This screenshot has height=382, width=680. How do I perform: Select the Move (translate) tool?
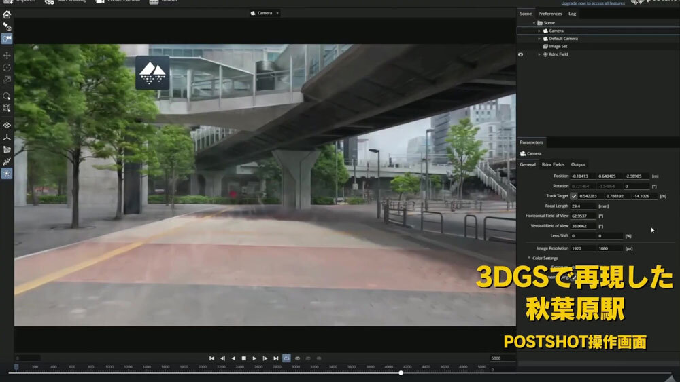point(7,55)
